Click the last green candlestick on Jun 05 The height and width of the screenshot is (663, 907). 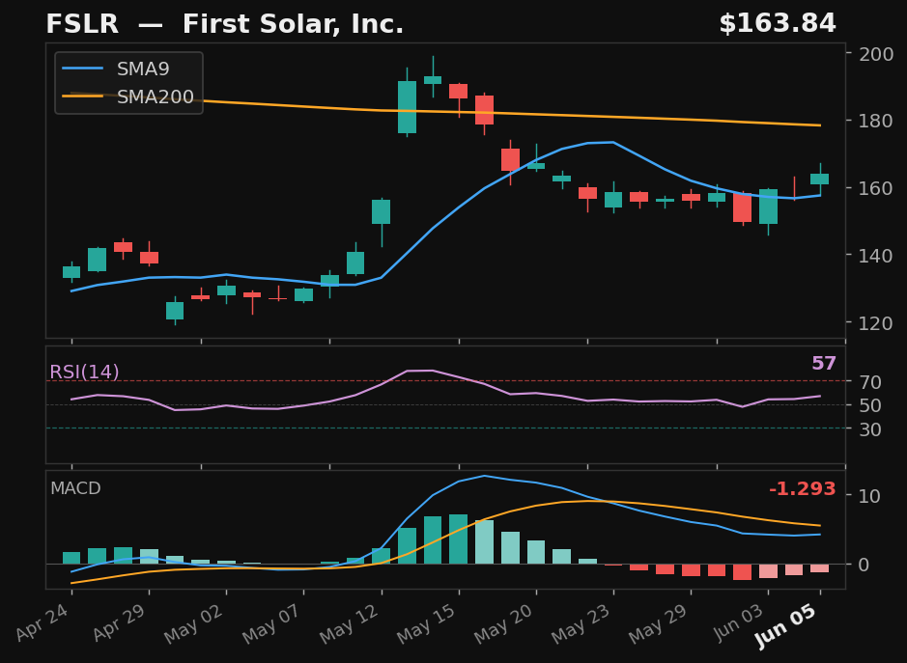coord(820,179)
